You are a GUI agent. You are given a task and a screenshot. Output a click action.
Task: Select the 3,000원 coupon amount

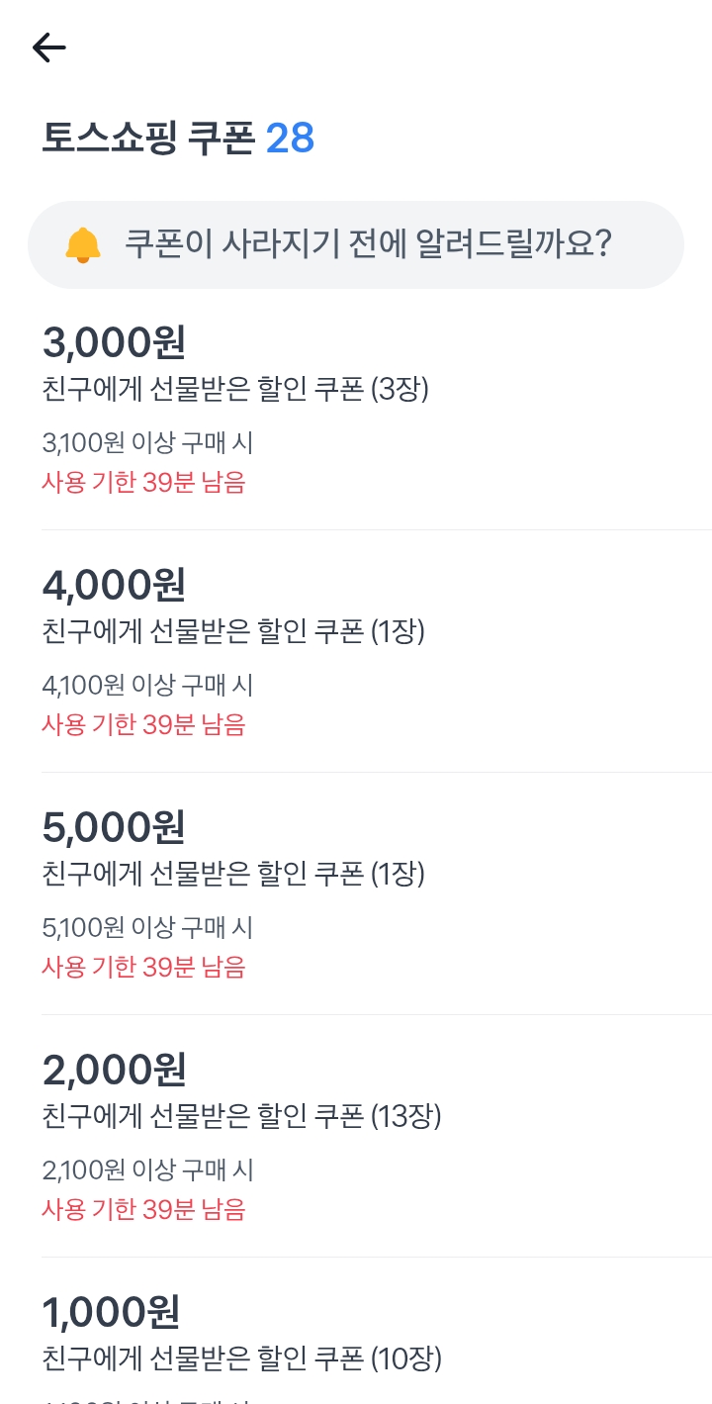coord(114,342)
